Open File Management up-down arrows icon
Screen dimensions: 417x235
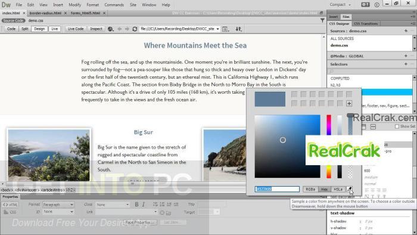(238, 29)
